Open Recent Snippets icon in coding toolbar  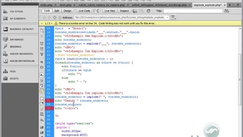pos(42,114)
